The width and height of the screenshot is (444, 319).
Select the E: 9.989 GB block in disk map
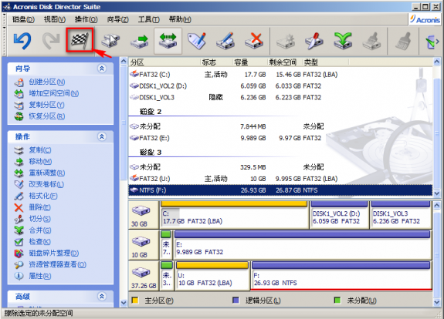[303, 245]
